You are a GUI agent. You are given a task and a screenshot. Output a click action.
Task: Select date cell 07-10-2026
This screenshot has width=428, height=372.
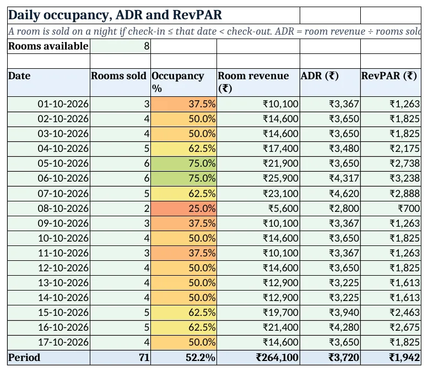coord(48,194)
